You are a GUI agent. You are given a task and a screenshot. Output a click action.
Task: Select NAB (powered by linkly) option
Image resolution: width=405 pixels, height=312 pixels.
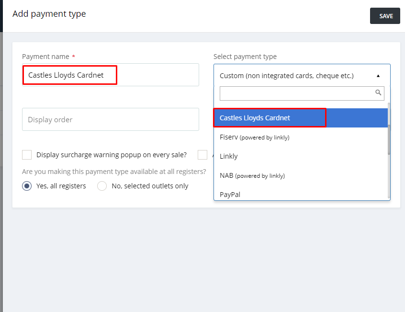pyautogui.click(x=301, y=175)
